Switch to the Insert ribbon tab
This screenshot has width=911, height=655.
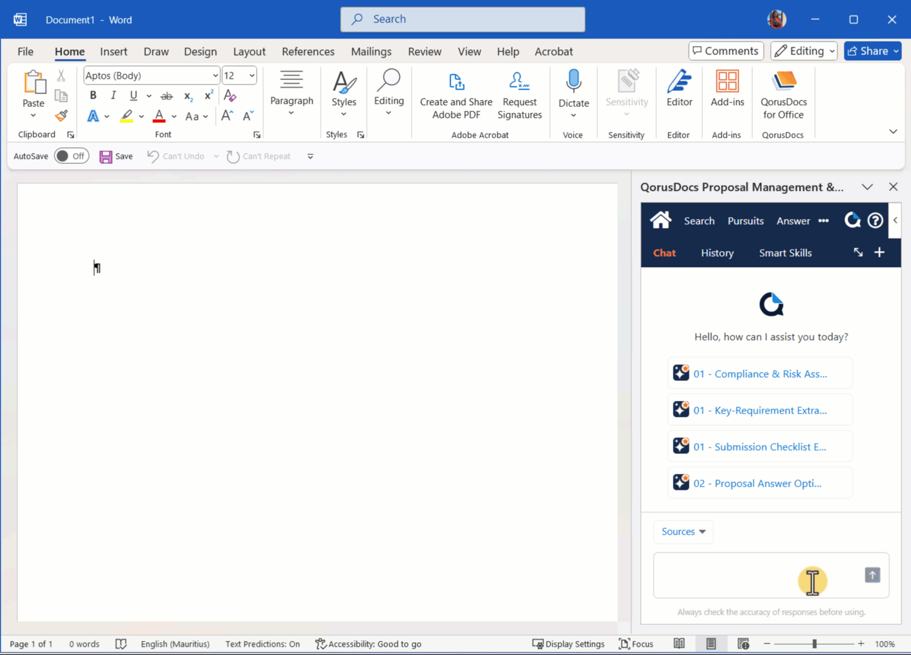[113, 51]
